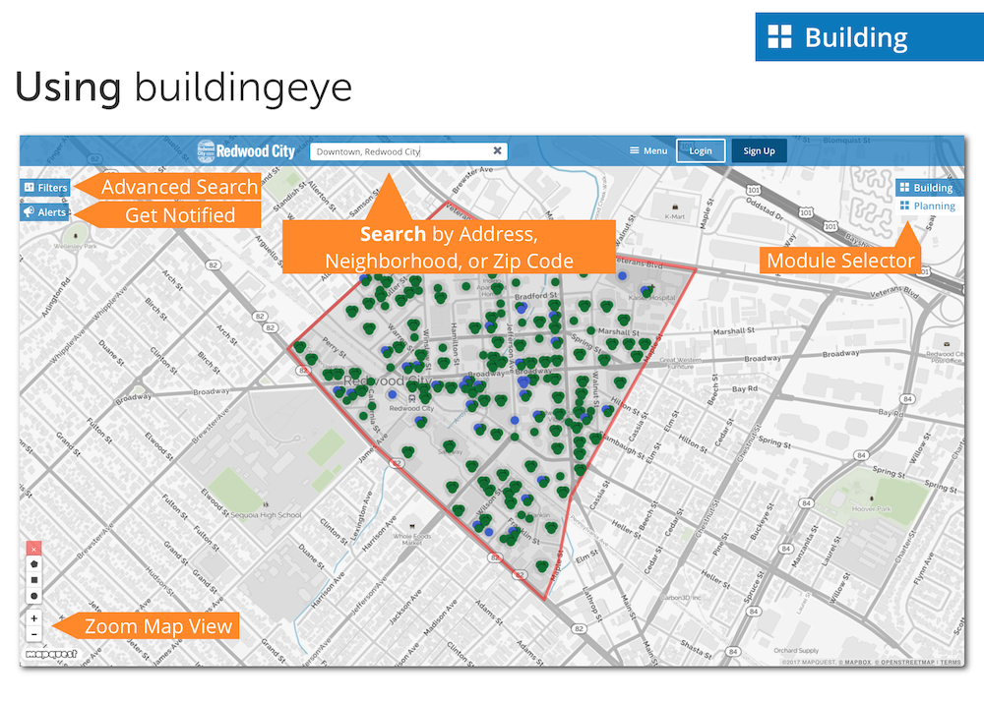The image size is (984, 703).
Task: Click the Hoover Park map label
Action: coord(871,508)
